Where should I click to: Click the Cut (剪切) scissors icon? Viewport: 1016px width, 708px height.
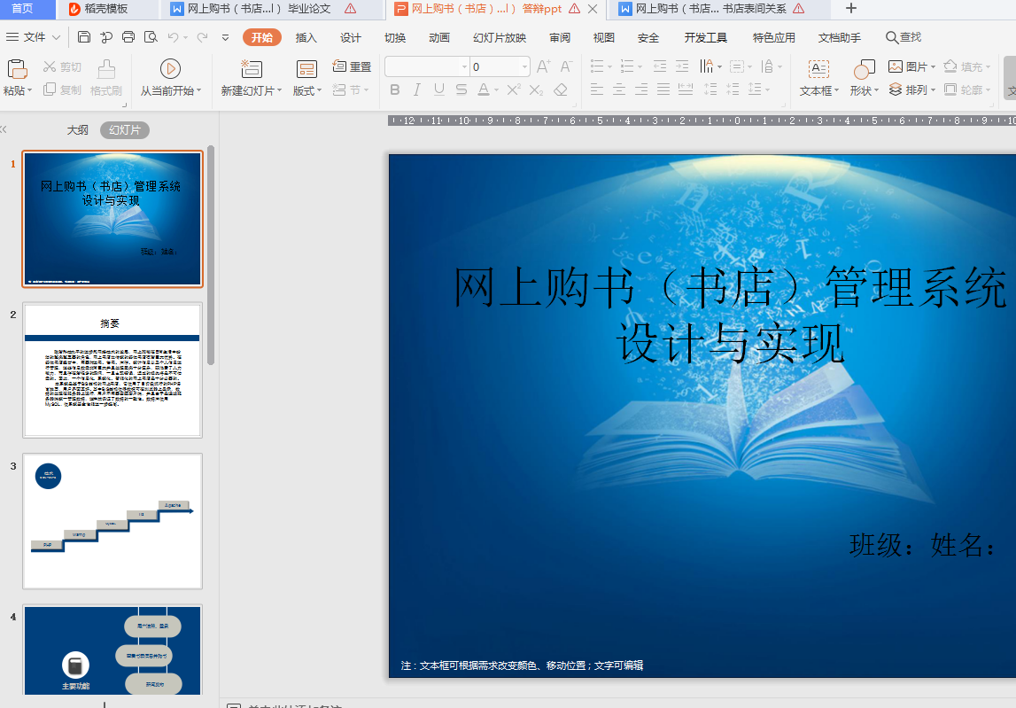point(50,66)
